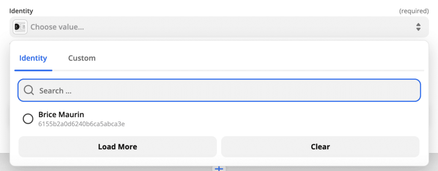
Task: Click the 'Choose value...' placeholder text
Action: [x=57, y=27]
